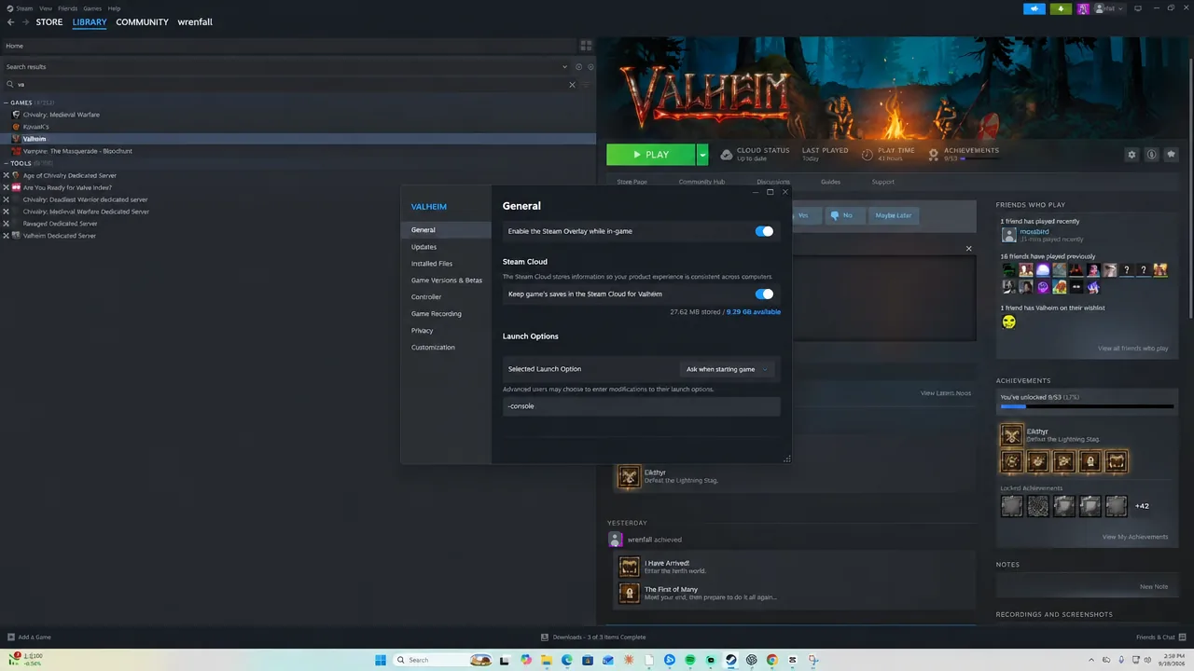
Task: Click the green PLAY button
Action: [651, 155]
